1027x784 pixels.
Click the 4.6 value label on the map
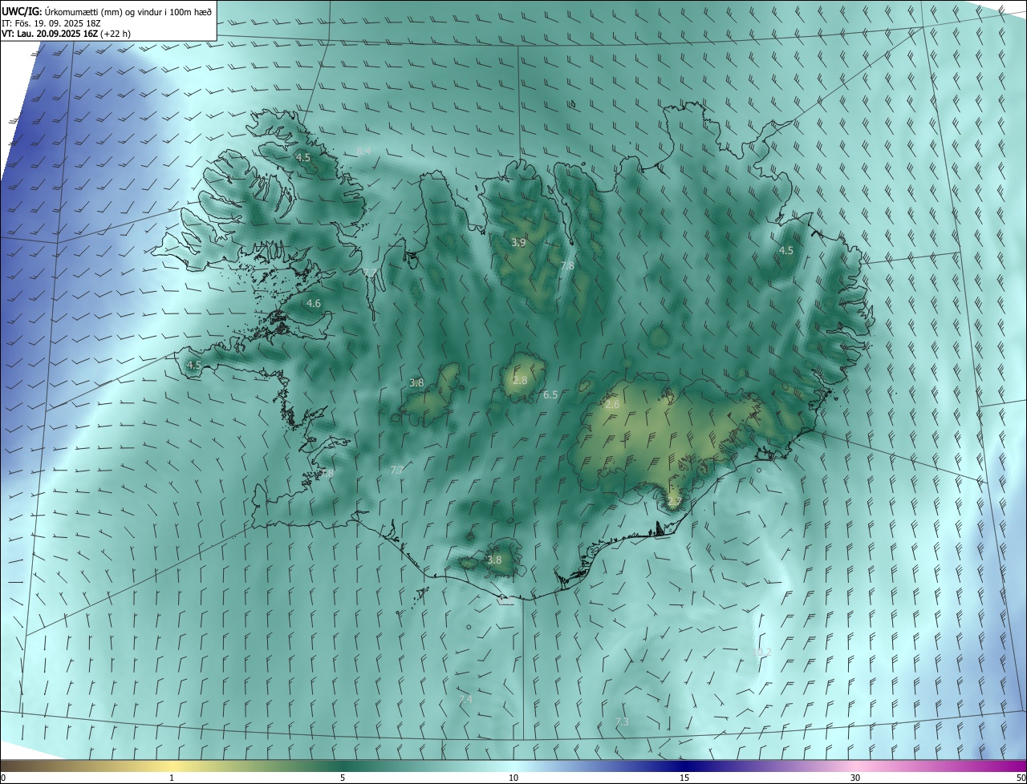pyautogui.click(x=313, y=303)
